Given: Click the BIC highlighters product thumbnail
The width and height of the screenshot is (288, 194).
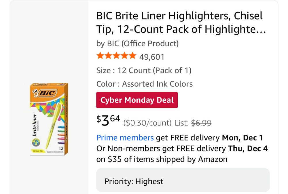Looking at the screenshot, I should click(x=49, y=119).
